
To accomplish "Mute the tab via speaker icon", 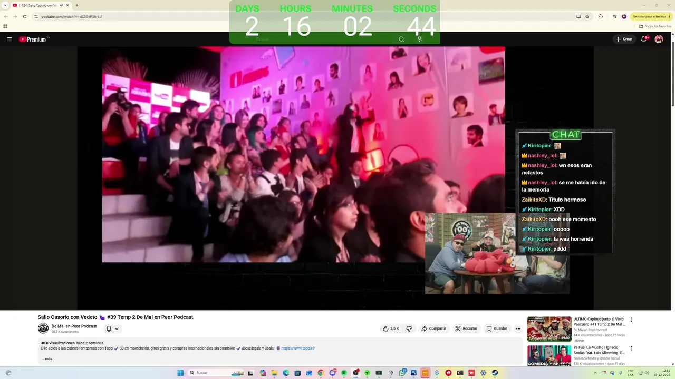I will tap(61, 5).
